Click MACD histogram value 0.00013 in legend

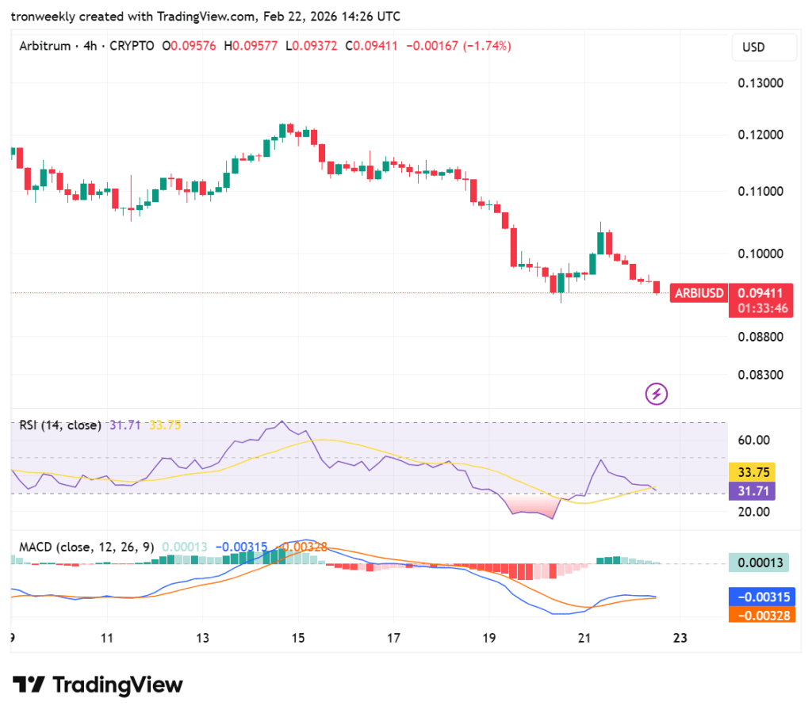coord(184,547)
